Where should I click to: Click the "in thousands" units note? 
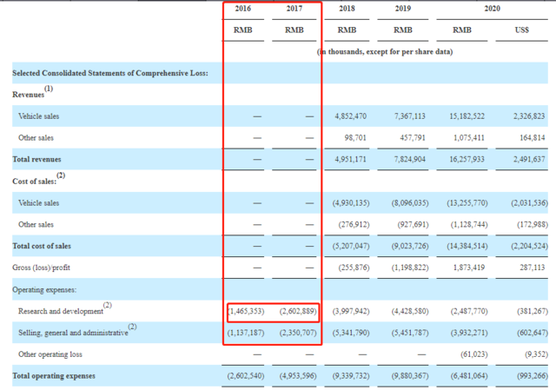click(x=384, y=51)
